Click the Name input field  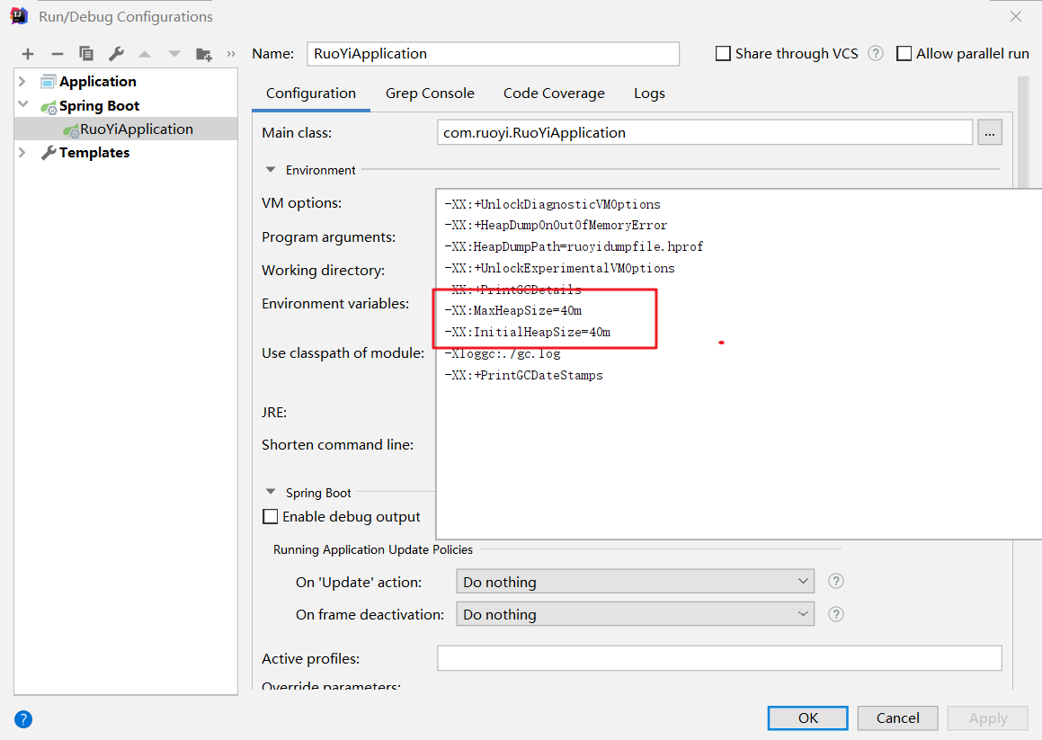493,54
